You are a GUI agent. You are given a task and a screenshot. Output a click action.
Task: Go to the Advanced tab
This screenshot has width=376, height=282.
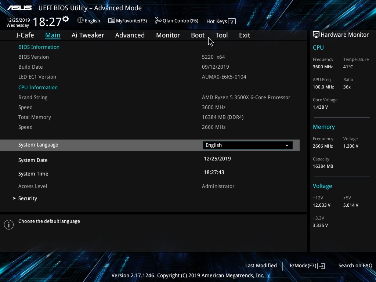[130, 35]
